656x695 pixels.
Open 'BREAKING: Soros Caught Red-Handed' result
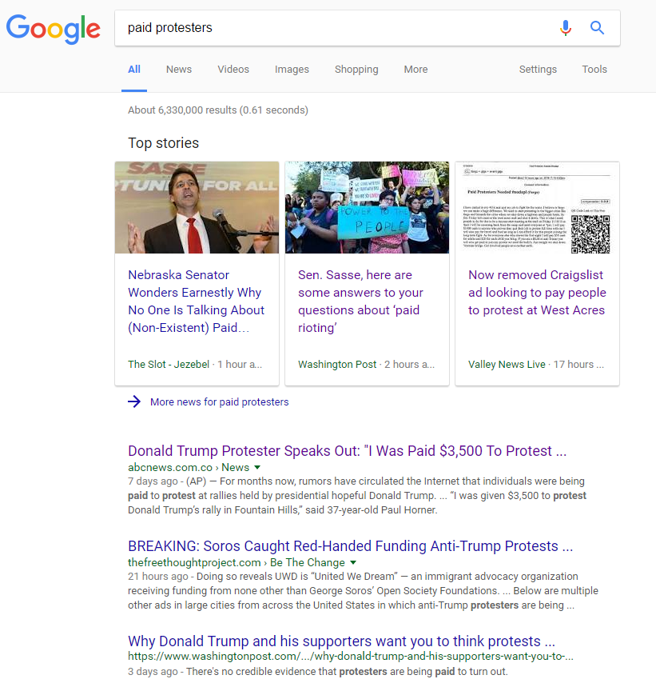(350, 546)
